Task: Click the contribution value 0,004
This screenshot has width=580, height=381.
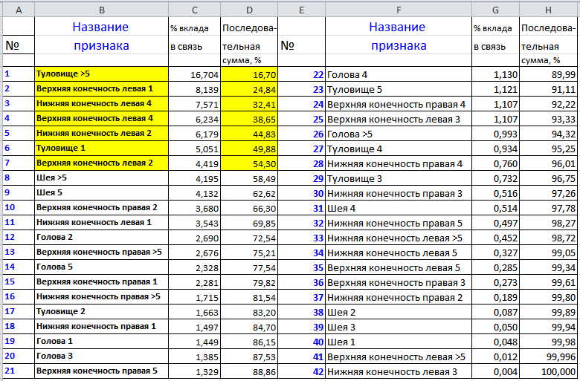Action: (x=496, y=371)
